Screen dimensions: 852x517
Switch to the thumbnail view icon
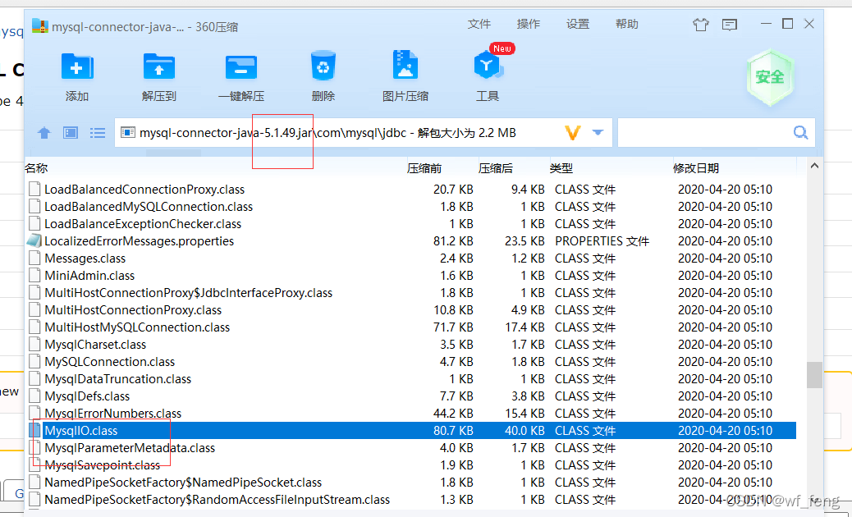tap(71, 132)
